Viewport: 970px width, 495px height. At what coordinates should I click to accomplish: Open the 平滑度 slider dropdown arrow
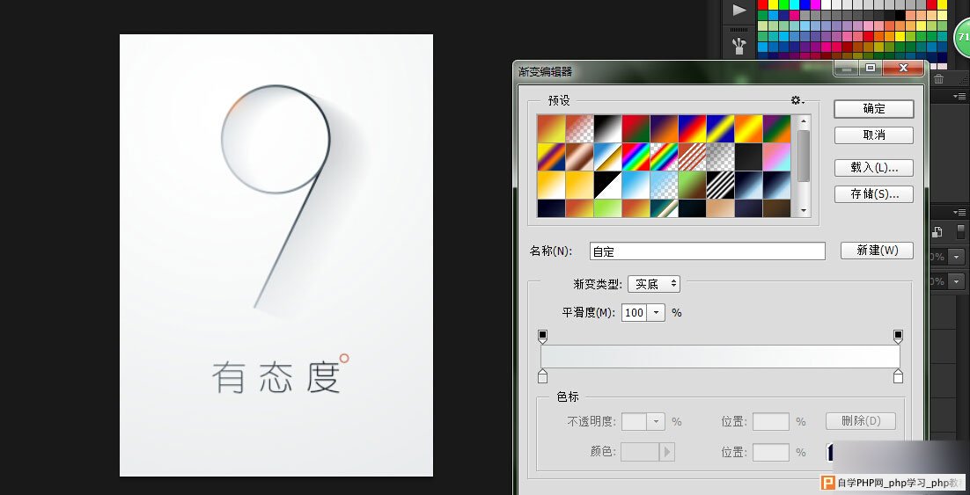pyautogui.click(x=656, y=313)
